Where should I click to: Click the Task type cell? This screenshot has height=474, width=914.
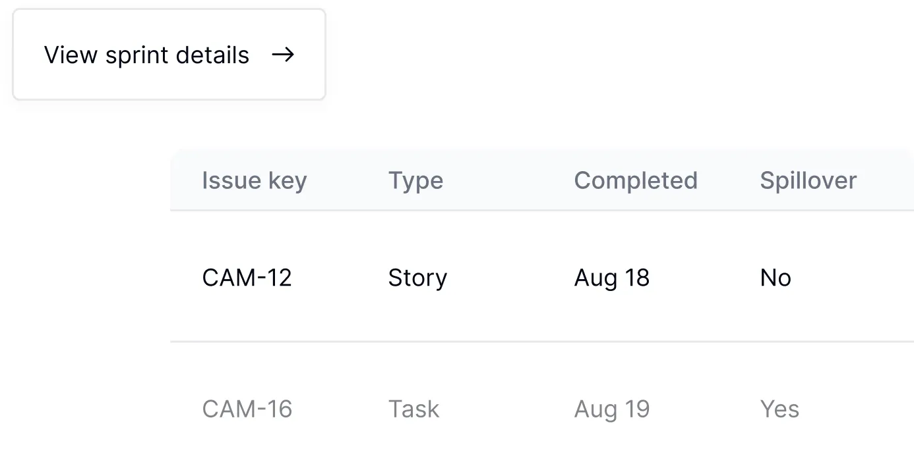click(x=413, y=409)
